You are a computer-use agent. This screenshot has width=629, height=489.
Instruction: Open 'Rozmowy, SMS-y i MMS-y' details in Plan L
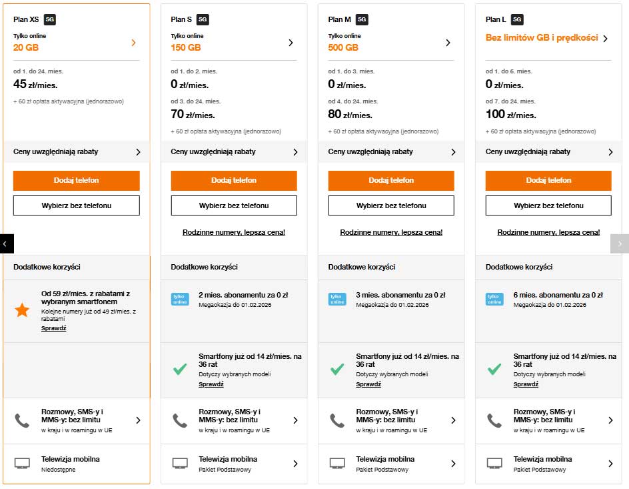[x=548, y=420]
